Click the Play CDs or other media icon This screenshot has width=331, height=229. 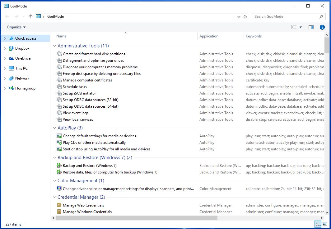point(59,142)
